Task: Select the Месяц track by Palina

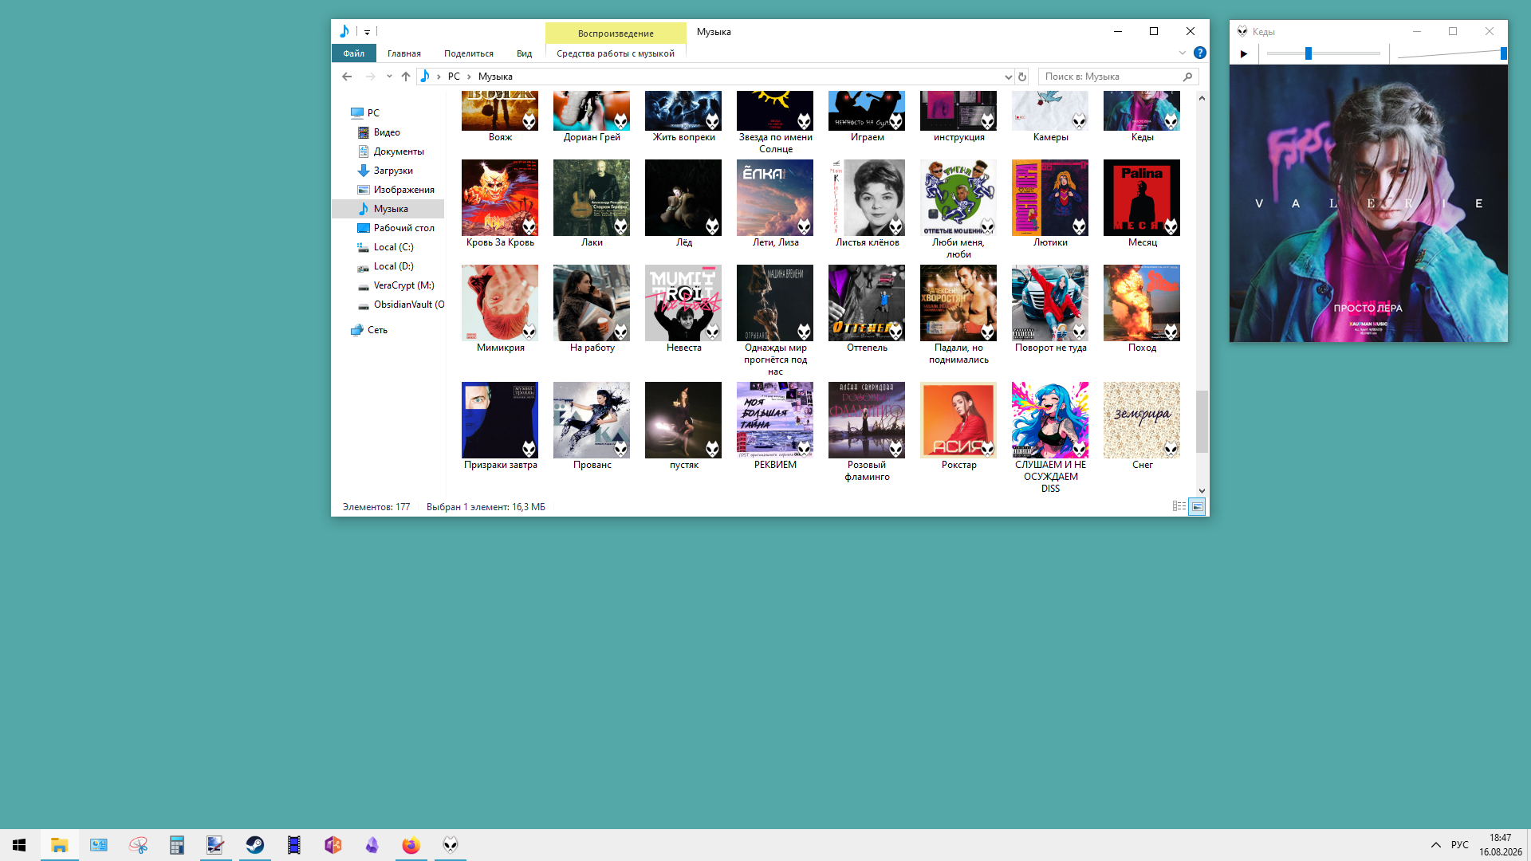Action: pos(1142,204)
